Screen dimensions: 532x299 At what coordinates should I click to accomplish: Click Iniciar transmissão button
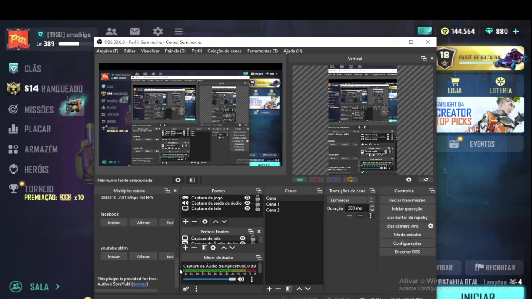[407, 200]
